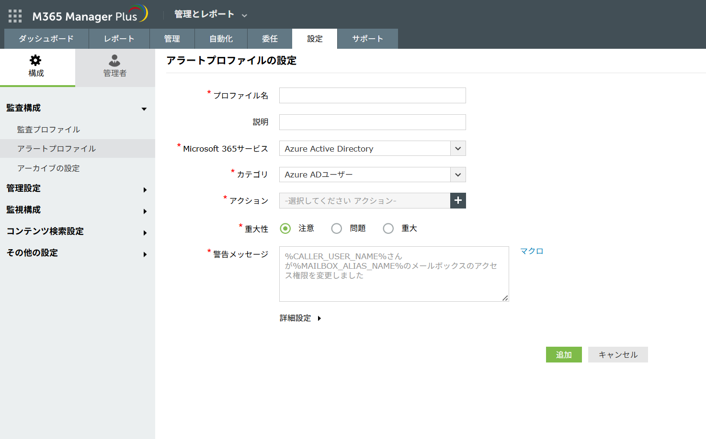Click the 追加 button

(564, 354)
